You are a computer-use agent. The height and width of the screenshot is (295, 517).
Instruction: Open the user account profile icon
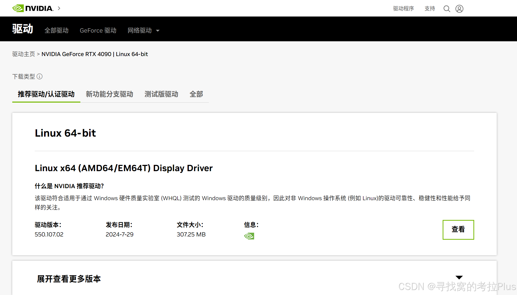459,9
